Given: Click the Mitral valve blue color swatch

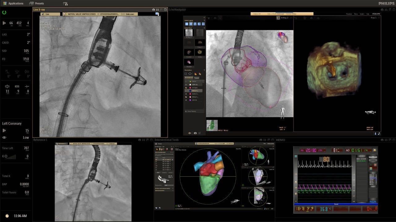Looking at the screenshot, I should coord(189,91).
